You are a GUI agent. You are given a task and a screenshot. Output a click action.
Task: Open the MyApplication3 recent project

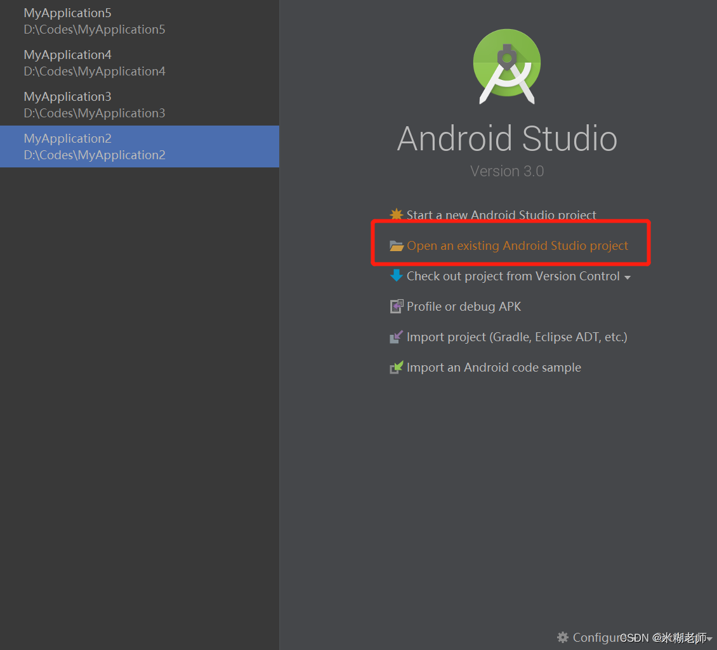point(140,105)
